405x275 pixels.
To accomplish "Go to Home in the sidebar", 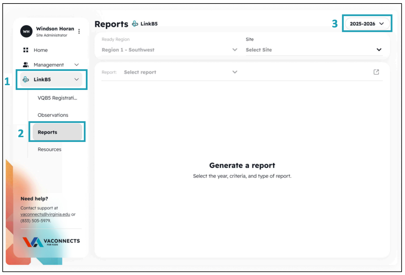I will click(41, 50).
